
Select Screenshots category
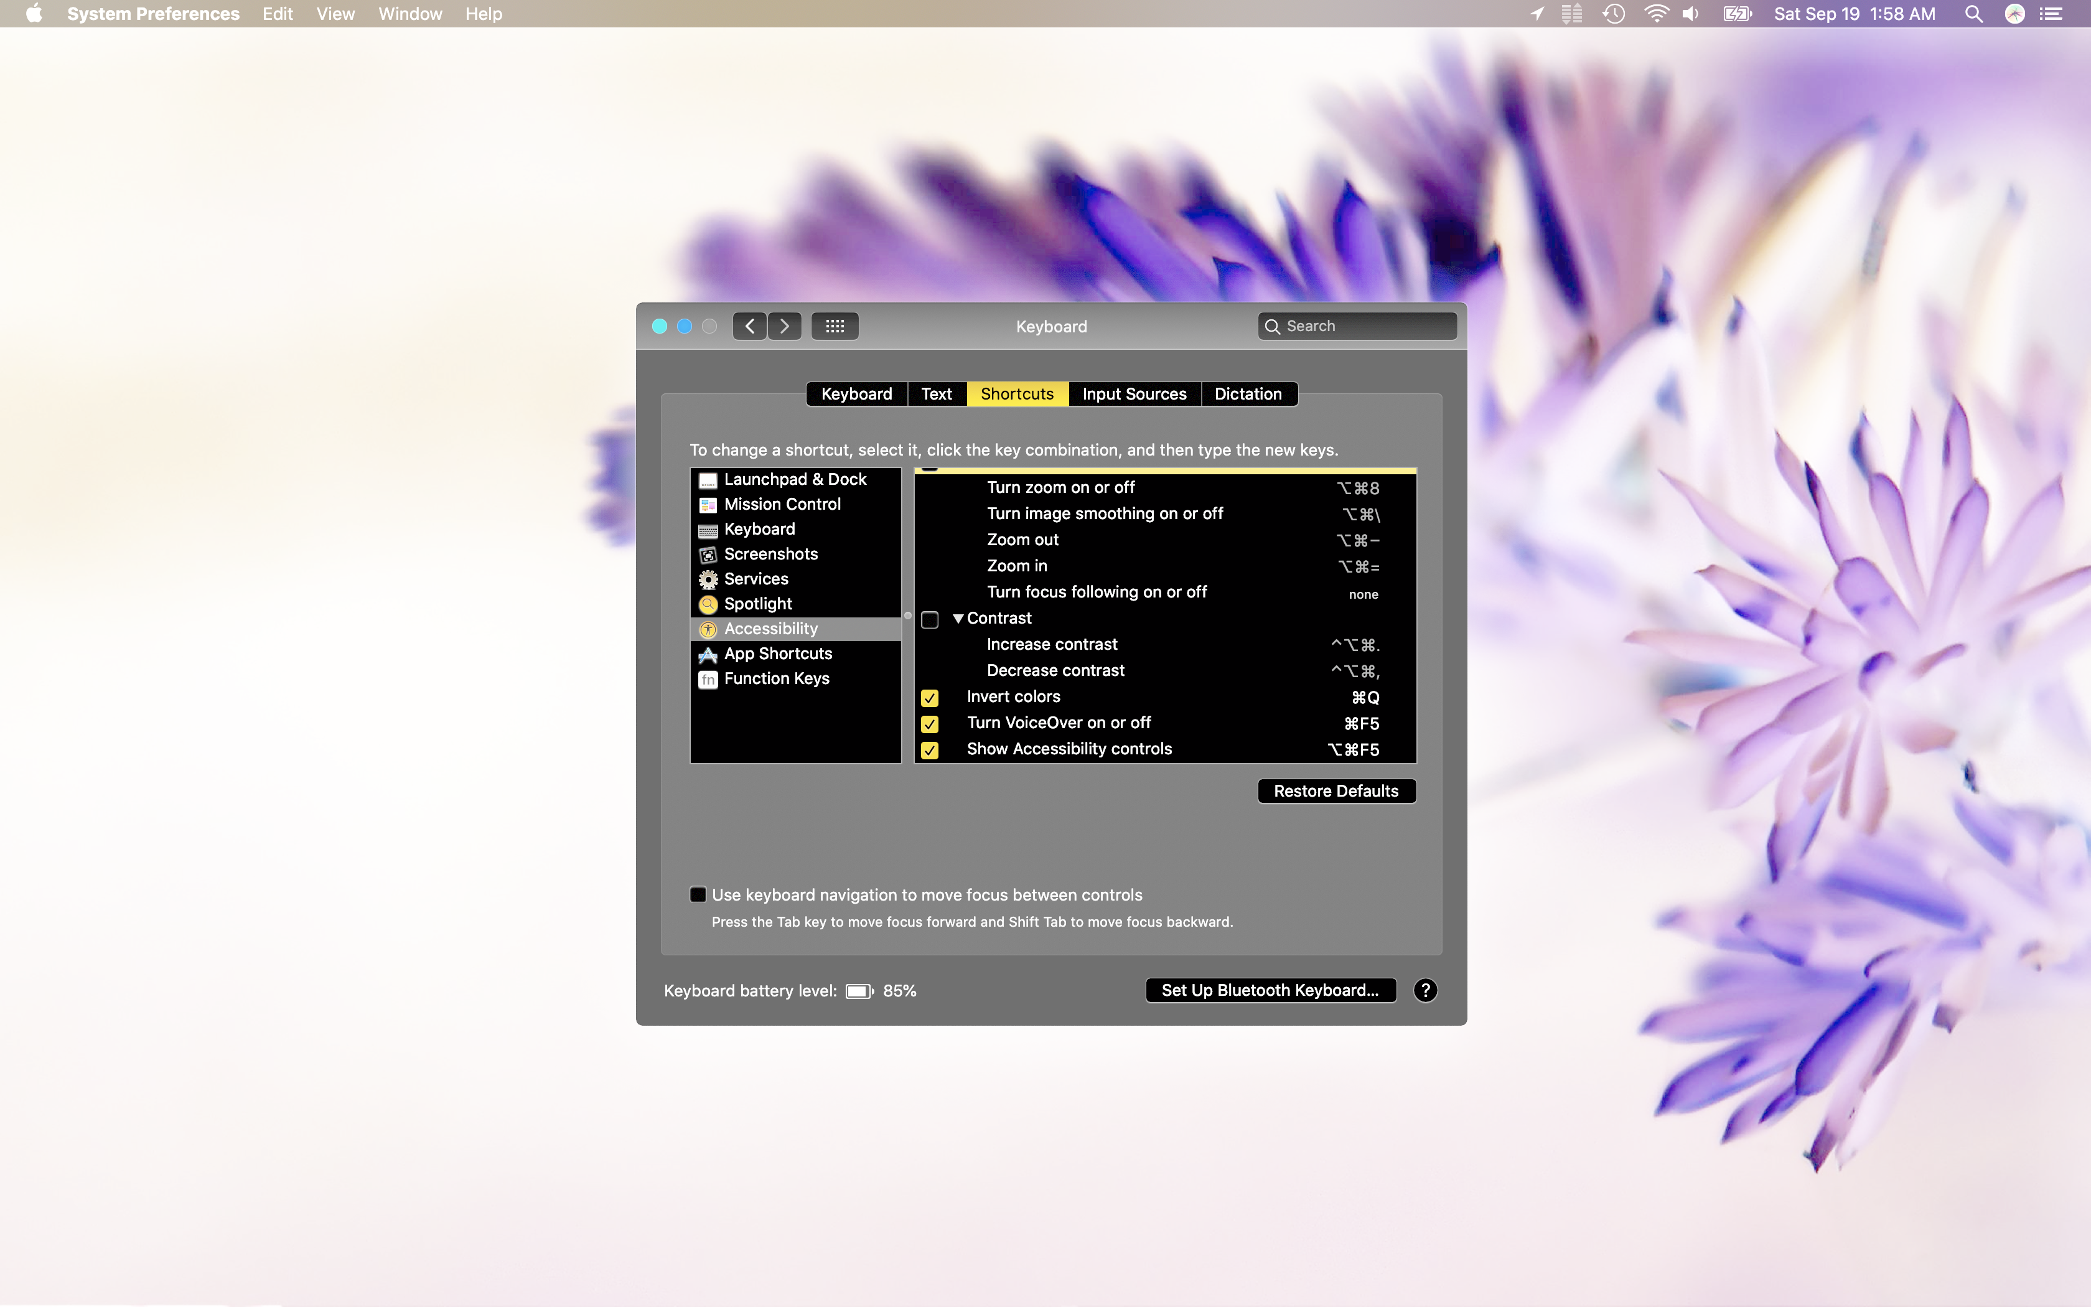(796, 554)
